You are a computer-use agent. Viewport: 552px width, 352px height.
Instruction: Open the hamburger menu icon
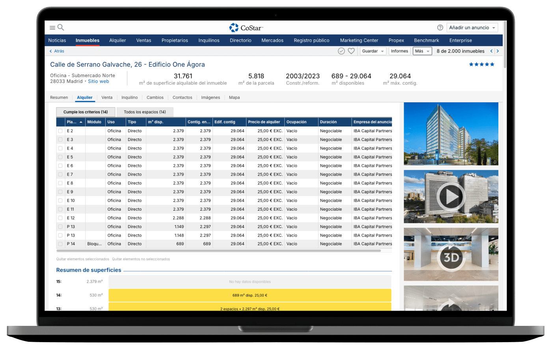tap(52, 28)
